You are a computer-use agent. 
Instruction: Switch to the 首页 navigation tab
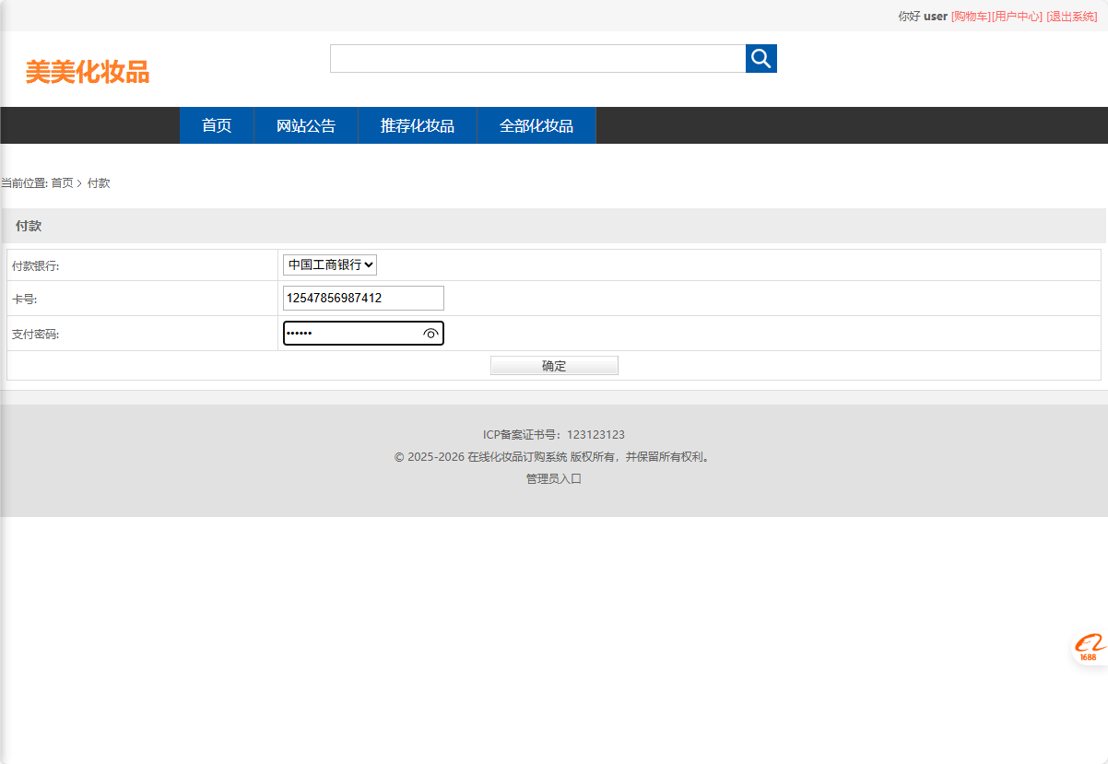click(216, 124)
